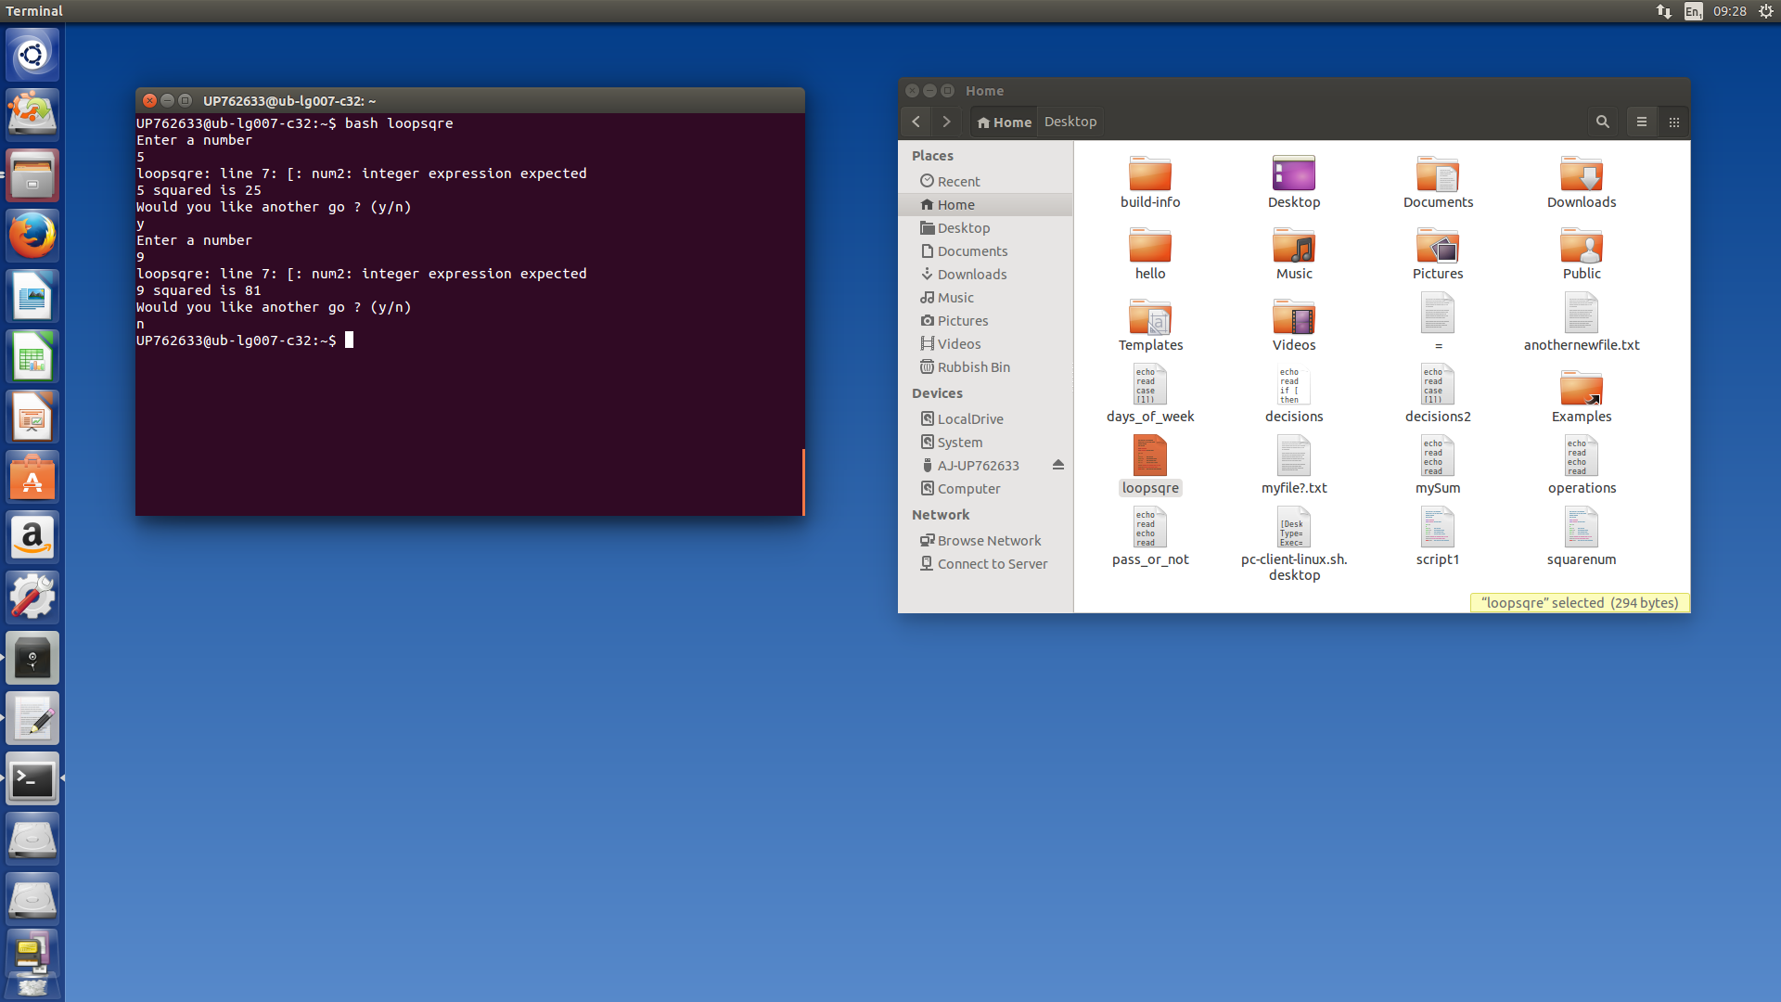Open Computer under Devices

point(985,489)
